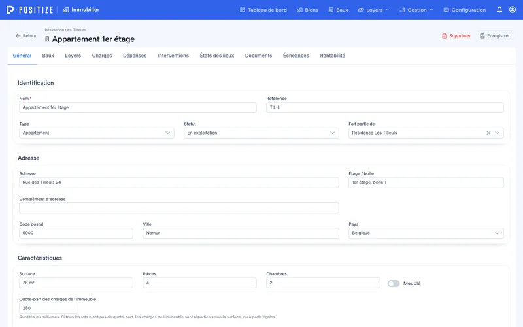The image size is (523, 327).
Task: Go to Biens menu item
Action: (307, 10)
